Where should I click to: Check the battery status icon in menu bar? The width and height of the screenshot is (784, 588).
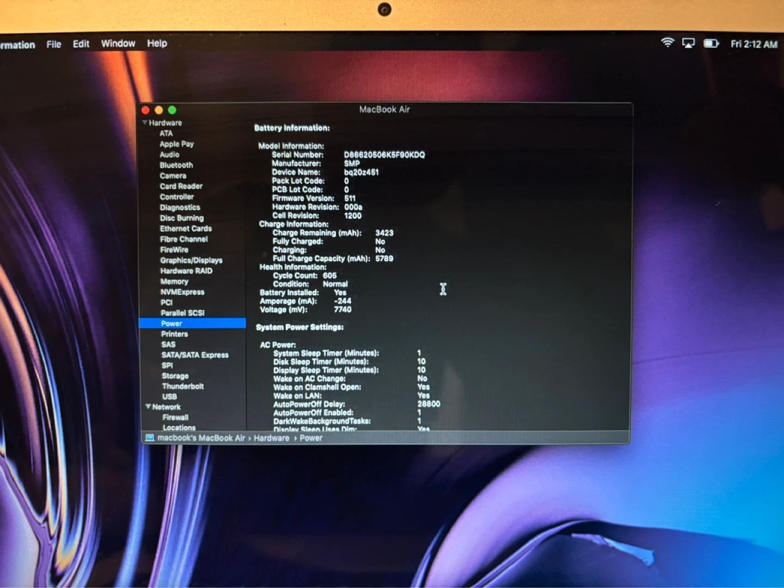[711, 44]
